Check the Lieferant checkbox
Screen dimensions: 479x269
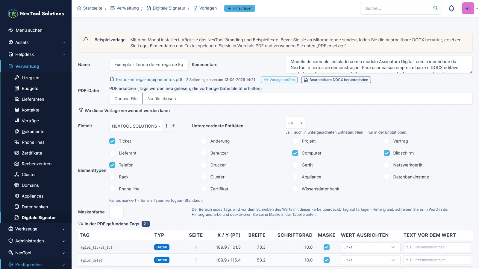[112, 153]
